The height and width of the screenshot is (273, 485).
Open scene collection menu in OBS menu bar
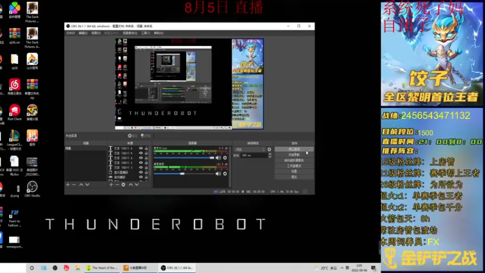click(130, 33)
